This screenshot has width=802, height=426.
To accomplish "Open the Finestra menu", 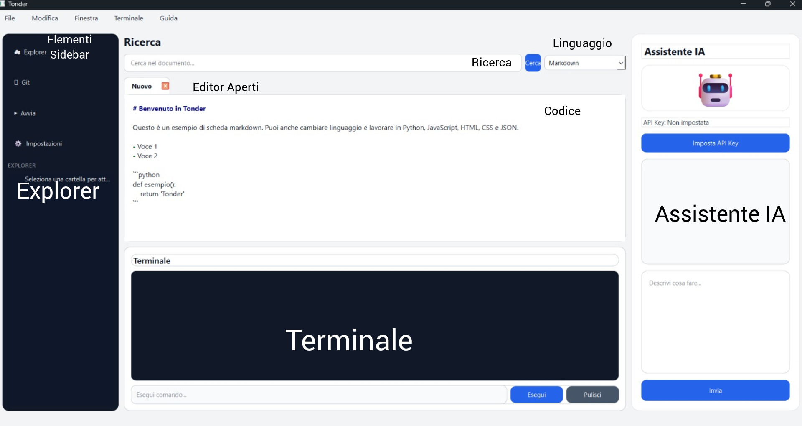I will click(86, 18).
